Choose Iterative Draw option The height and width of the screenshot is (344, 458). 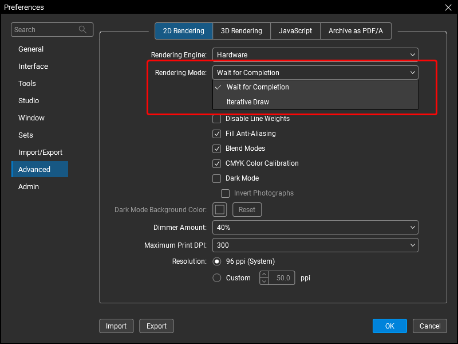coord(315,102)
